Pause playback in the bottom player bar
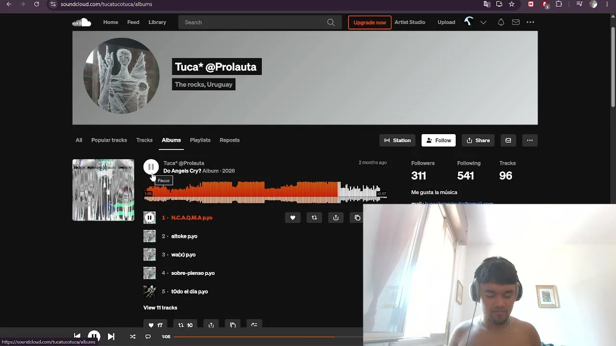Screen dimensions: 616x346 click(94, 336)
